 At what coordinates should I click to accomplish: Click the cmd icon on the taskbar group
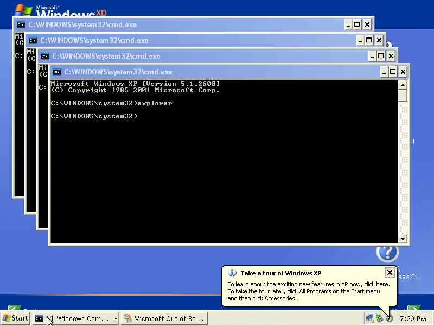pyautogui.click(x=39, y=319)
